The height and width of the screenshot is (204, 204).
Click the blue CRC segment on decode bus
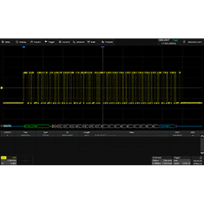(x=167, y=126)
